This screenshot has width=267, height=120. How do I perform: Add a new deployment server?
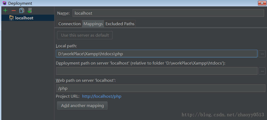coord(6,11)
